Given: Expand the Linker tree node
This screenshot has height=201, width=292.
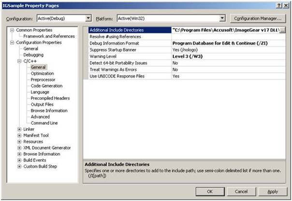Looking at the screenshot, I should [x=19, y=129].
